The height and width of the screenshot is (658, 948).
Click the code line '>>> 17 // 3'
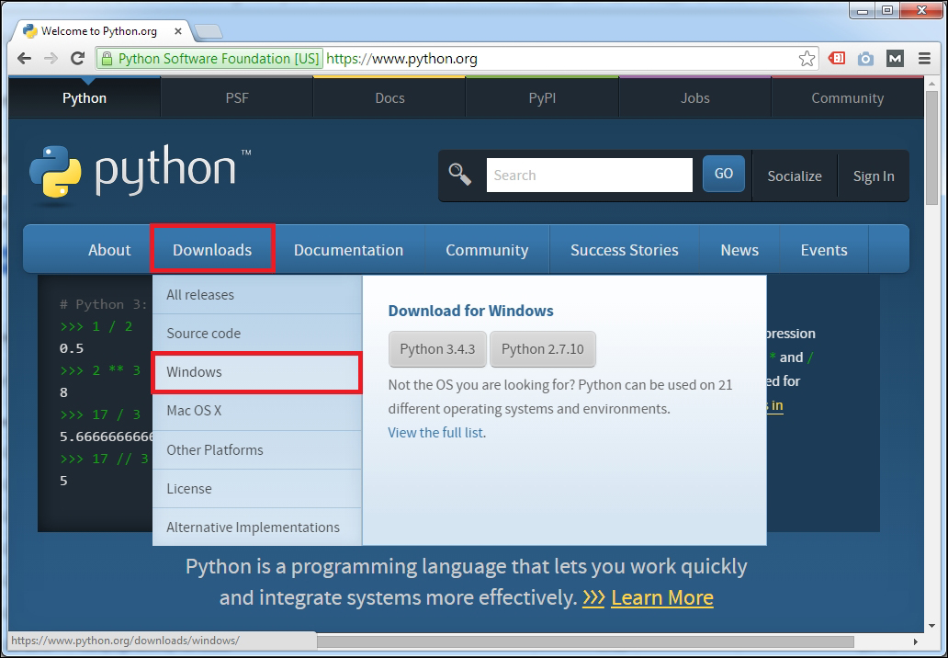pos(104,459)
